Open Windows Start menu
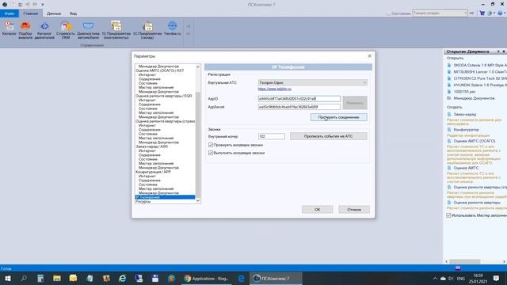 click(x=7, y=279)
